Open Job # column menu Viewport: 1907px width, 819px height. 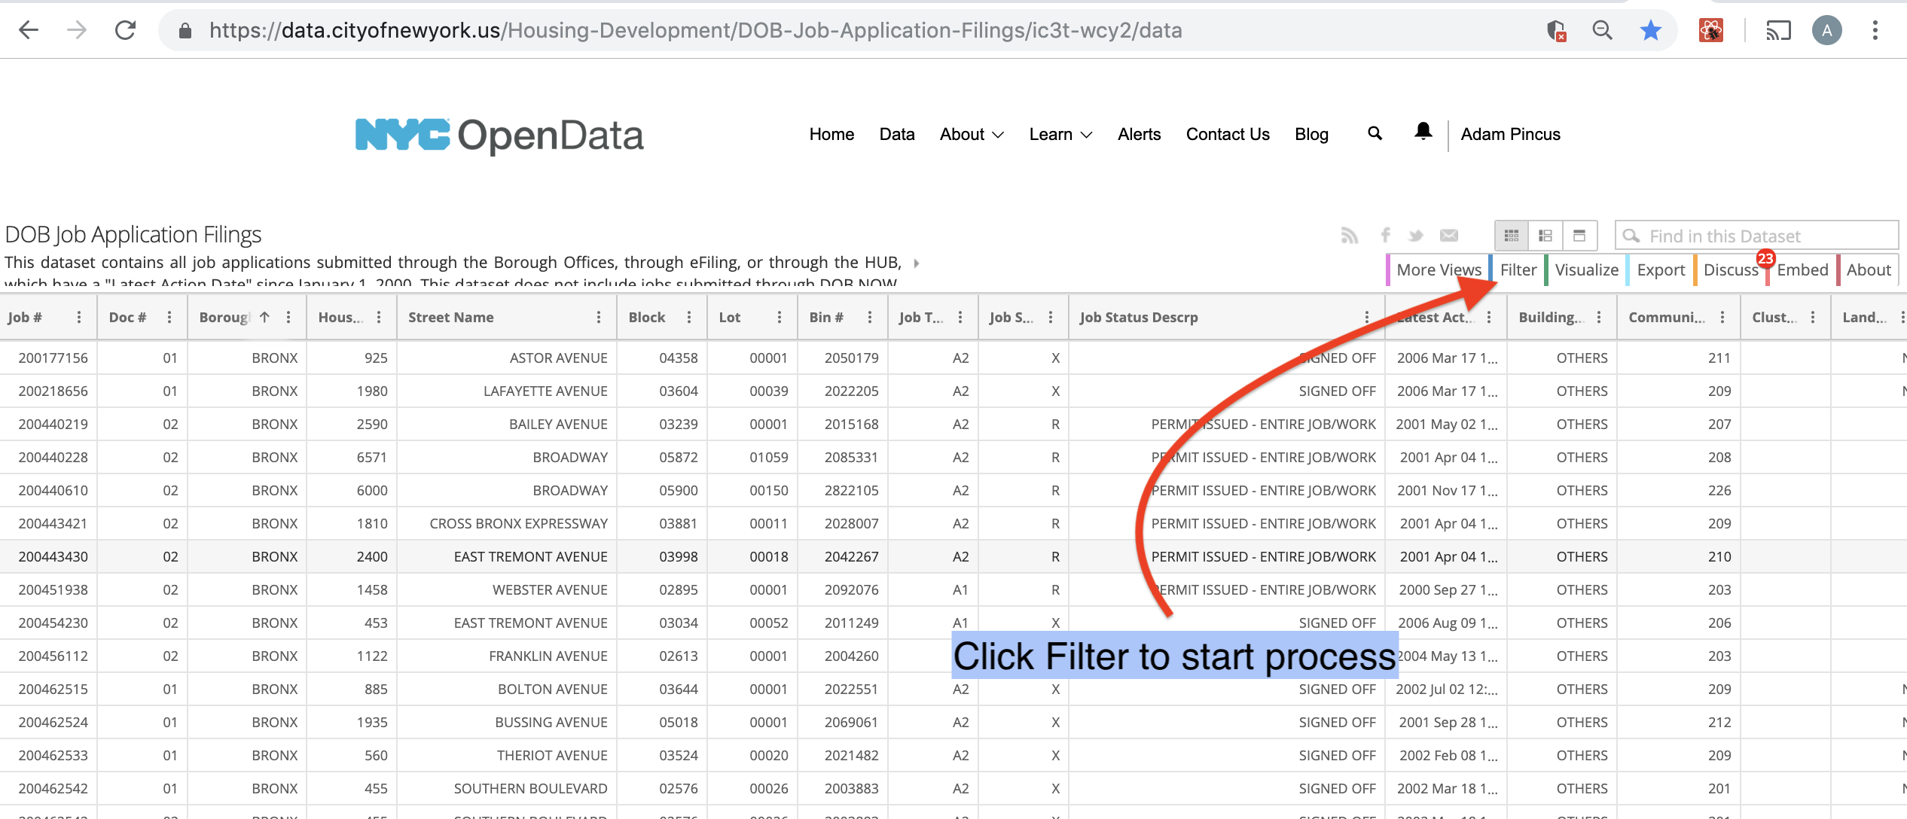coord(79,317)
